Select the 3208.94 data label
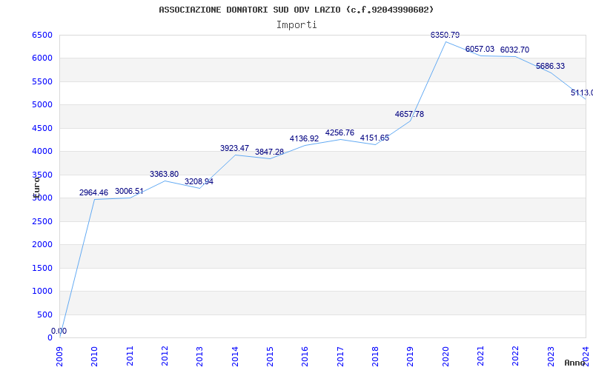 199,181
